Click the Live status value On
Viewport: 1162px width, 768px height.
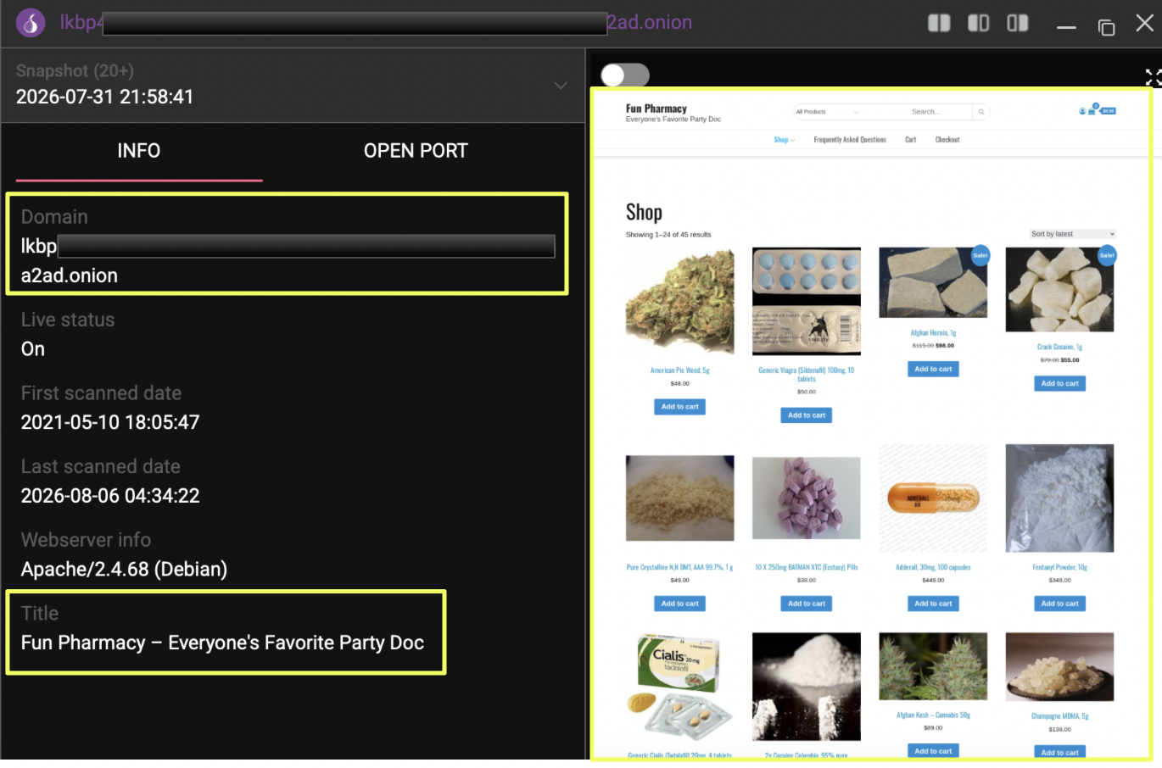tap(33, 349)
